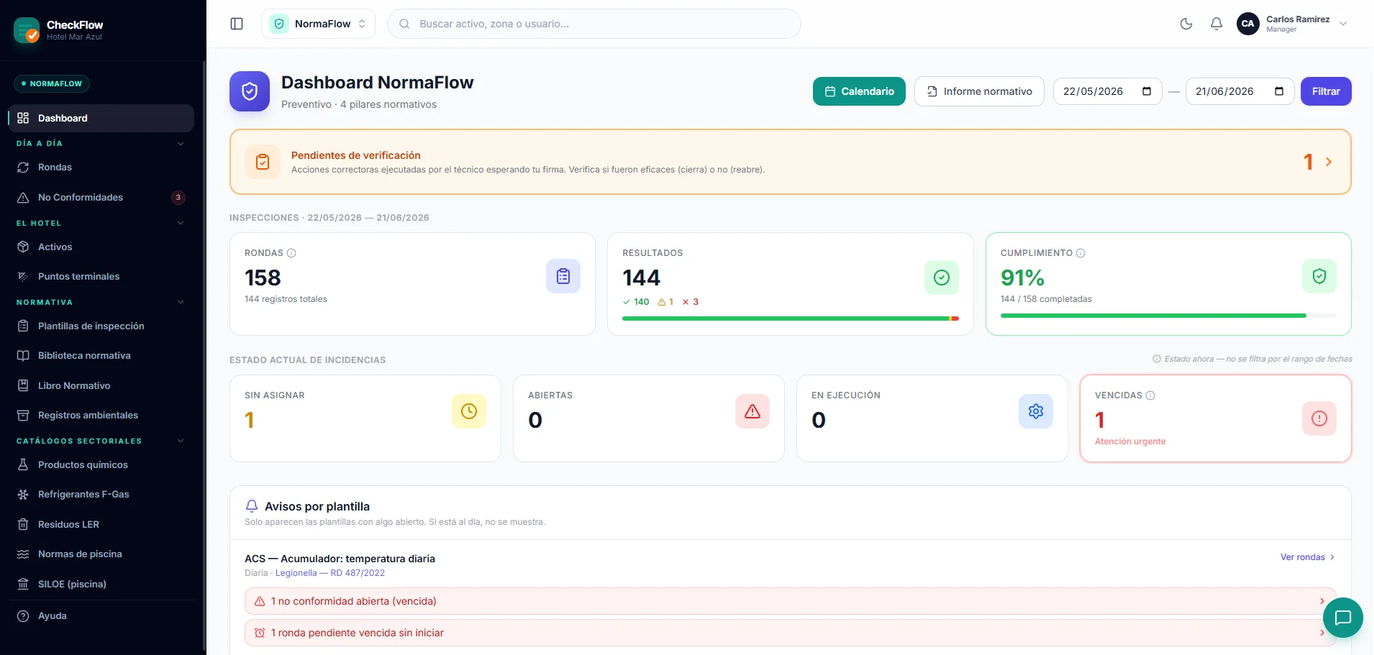Expand 1 ronda pendiente vencida sin iniciar row
The height and width of the screenshot is (655, 1374).
[x=790, y=633]
